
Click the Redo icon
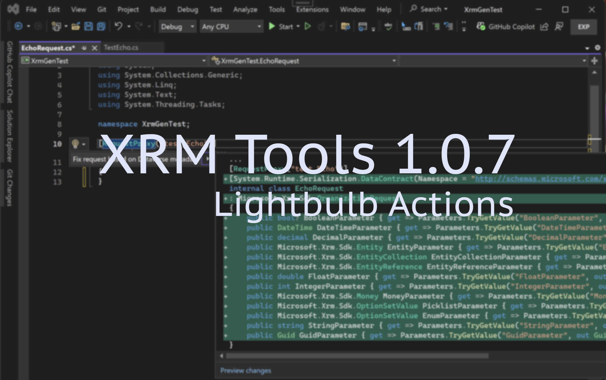pos(139,26)
